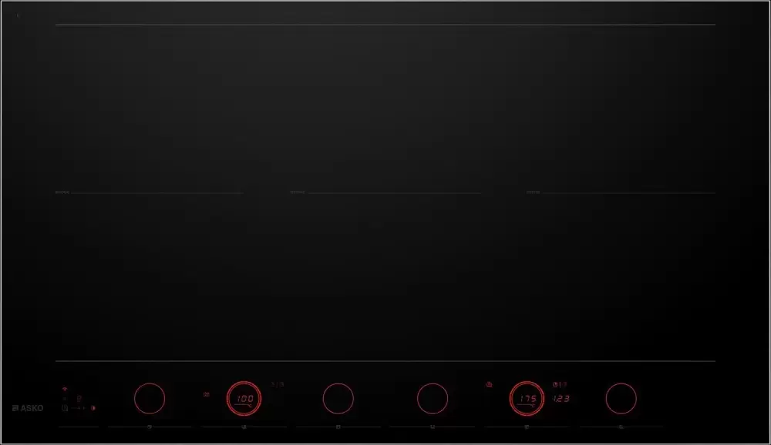Tap the minus-plus timer adjuster line
771x445 pixels.
click(78, 408)
